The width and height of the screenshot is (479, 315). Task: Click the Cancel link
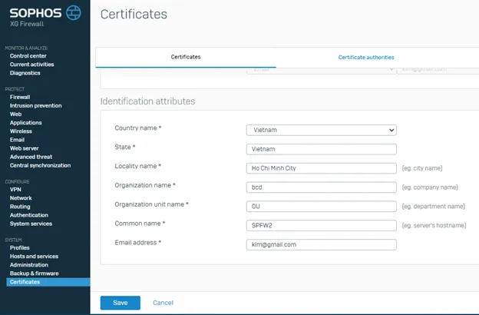point(163,303)
